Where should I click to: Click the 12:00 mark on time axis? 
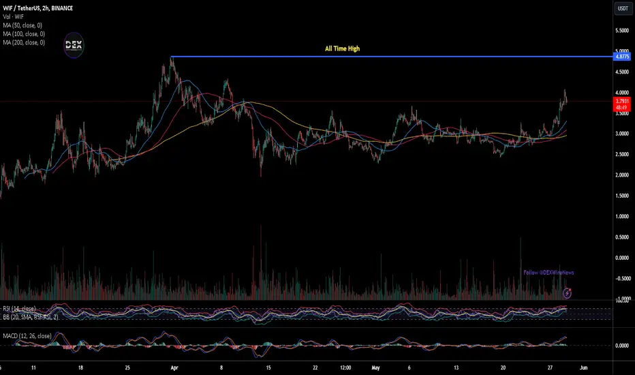tap(345, 367)
